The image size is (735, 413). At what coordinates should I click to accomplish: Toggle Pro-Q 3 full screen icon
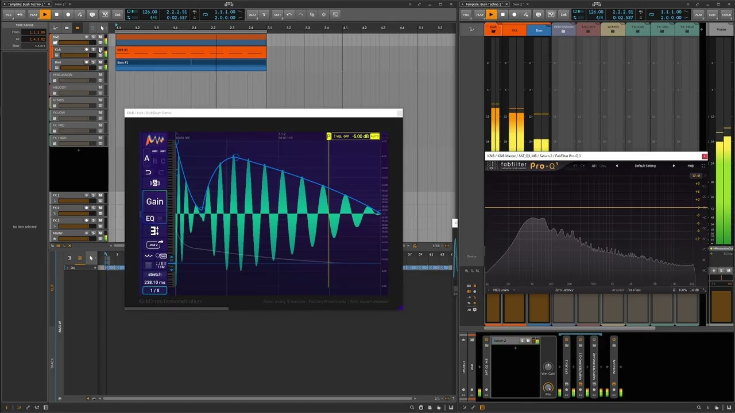point(703,166)
